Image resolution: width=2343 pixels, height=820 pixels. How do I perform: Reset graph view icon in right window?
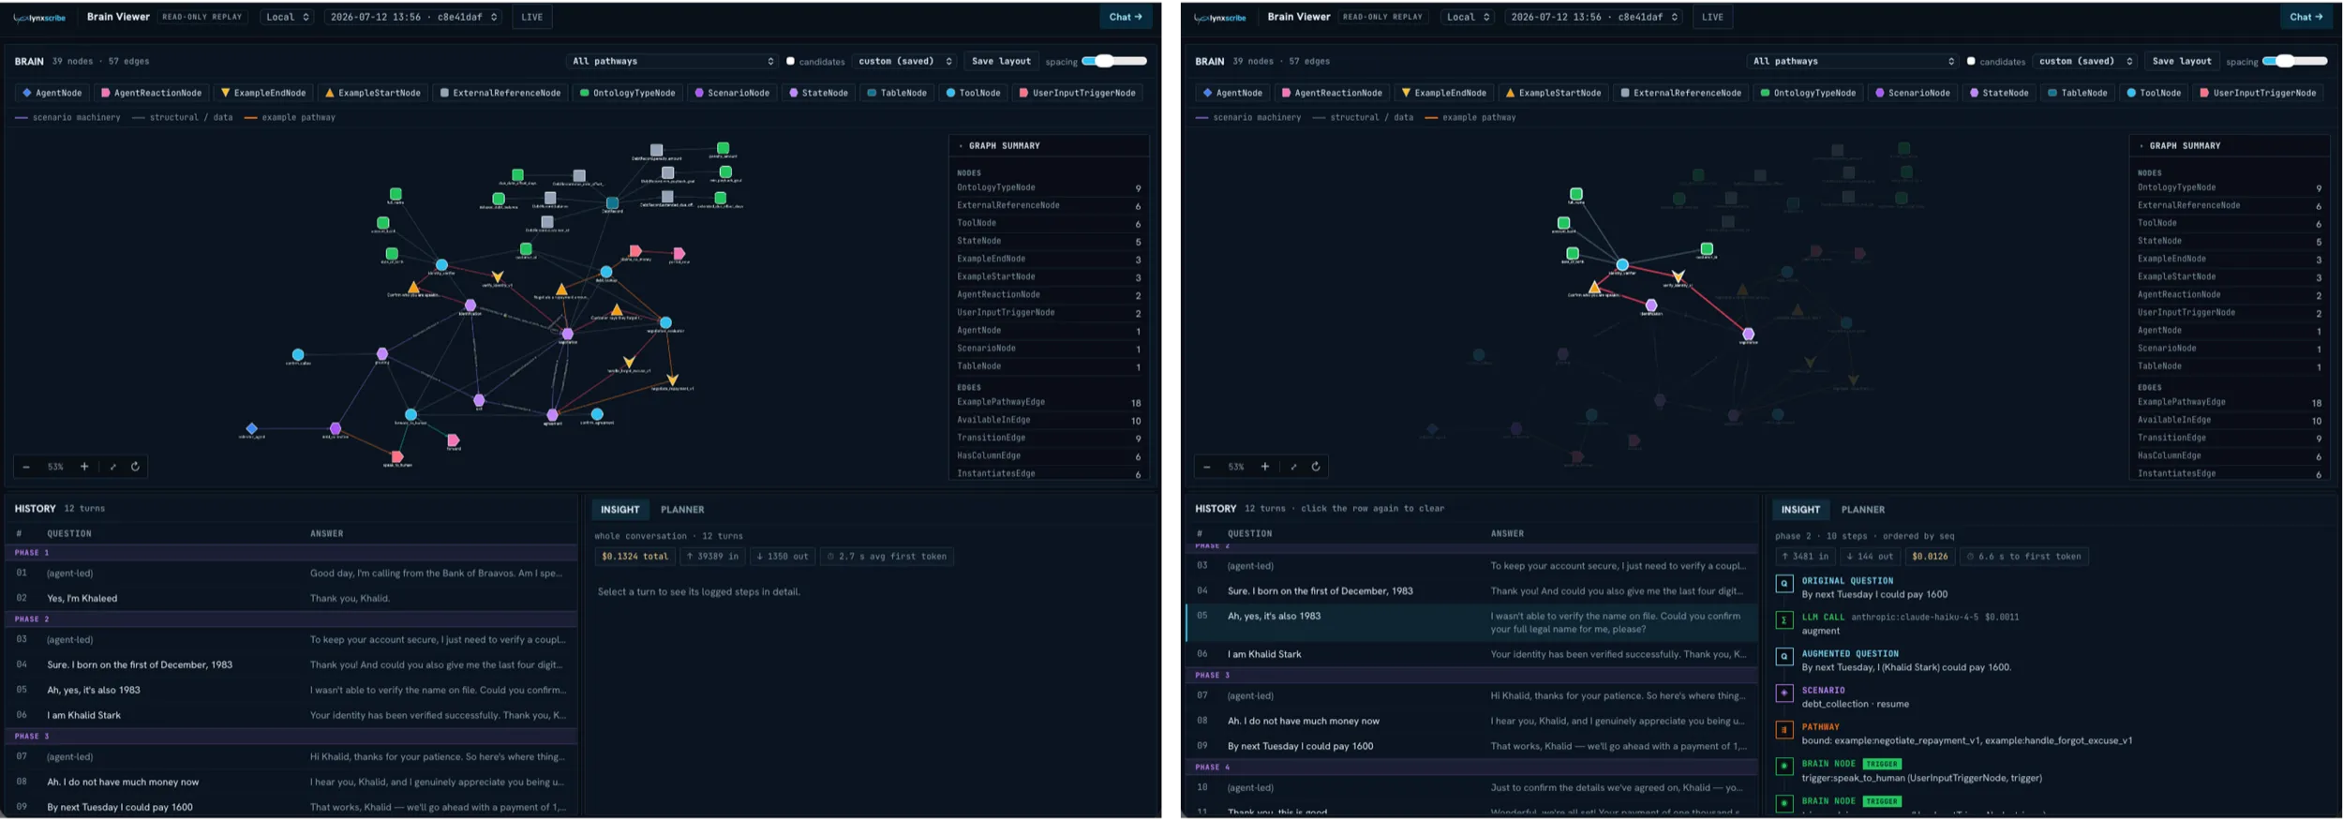(x=1316, y=467)
